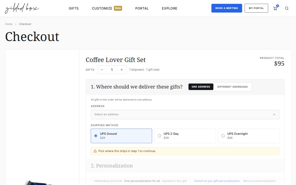Decrease gift quantity with minus button
The width and height of the screenshot is (296, 185).
pyautogui.click(x=102, y=70)
